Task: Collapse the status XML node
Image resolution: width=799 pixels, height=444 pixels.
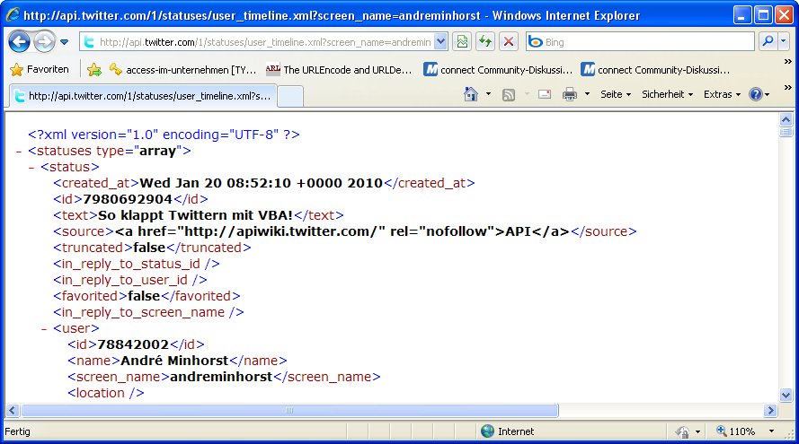Action: point(31,167)
